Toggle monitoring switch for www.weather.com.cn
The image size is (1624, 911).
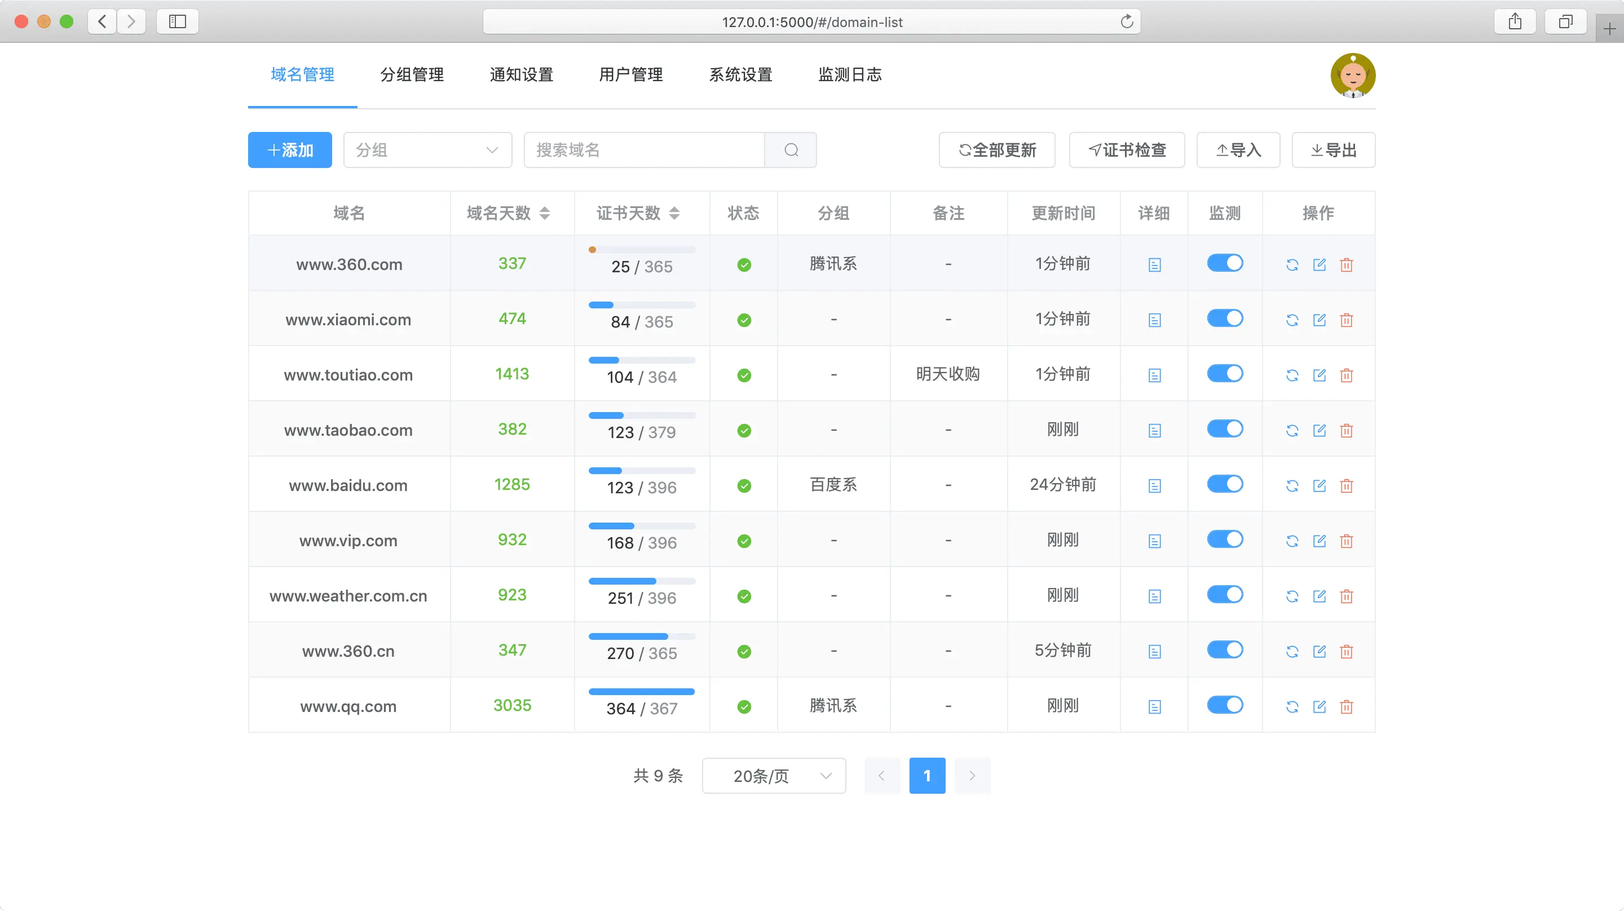(1225, 594)
